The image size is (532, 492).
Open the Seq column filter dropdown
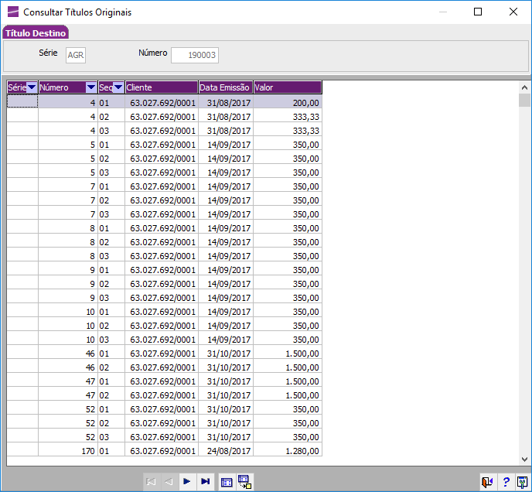coord(118,87)
